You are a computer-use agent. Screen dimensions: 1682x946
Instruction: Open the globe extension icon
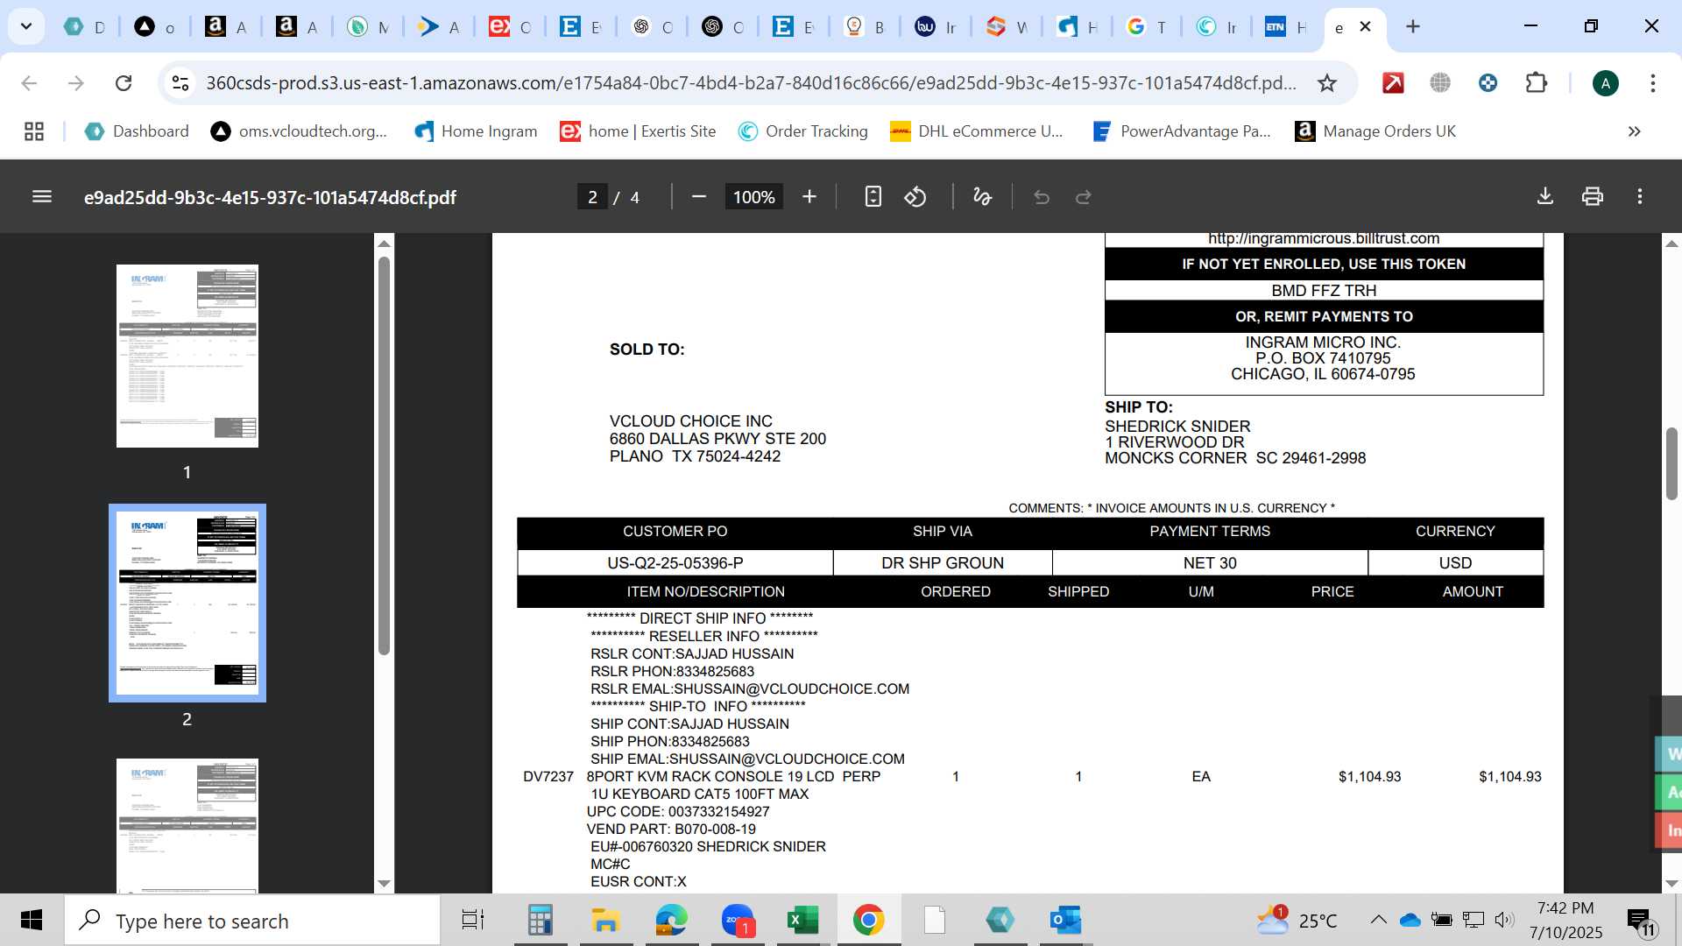[1440, 83]
